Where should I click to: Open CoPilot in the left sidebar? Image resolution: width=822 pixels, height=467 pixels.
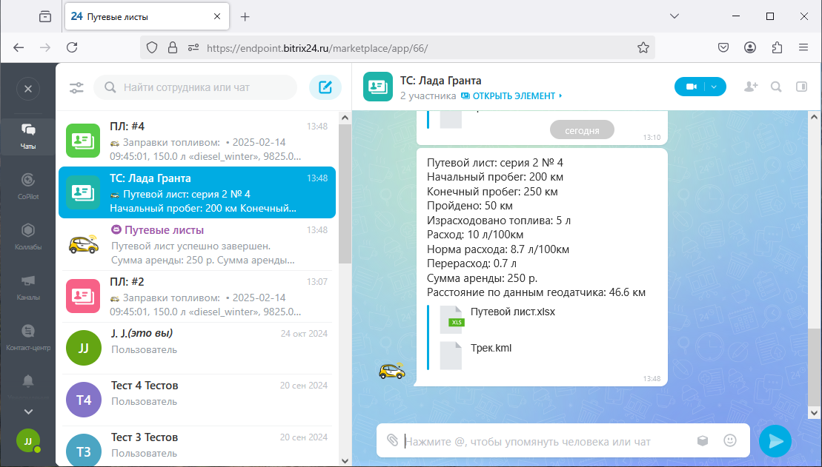(27, 187)
